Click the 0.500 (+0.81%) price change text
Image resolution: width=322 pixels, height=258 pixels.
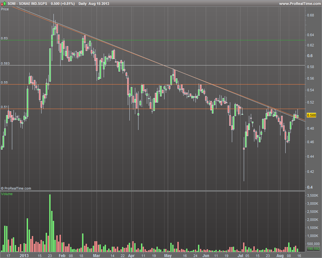coord(63,4)
